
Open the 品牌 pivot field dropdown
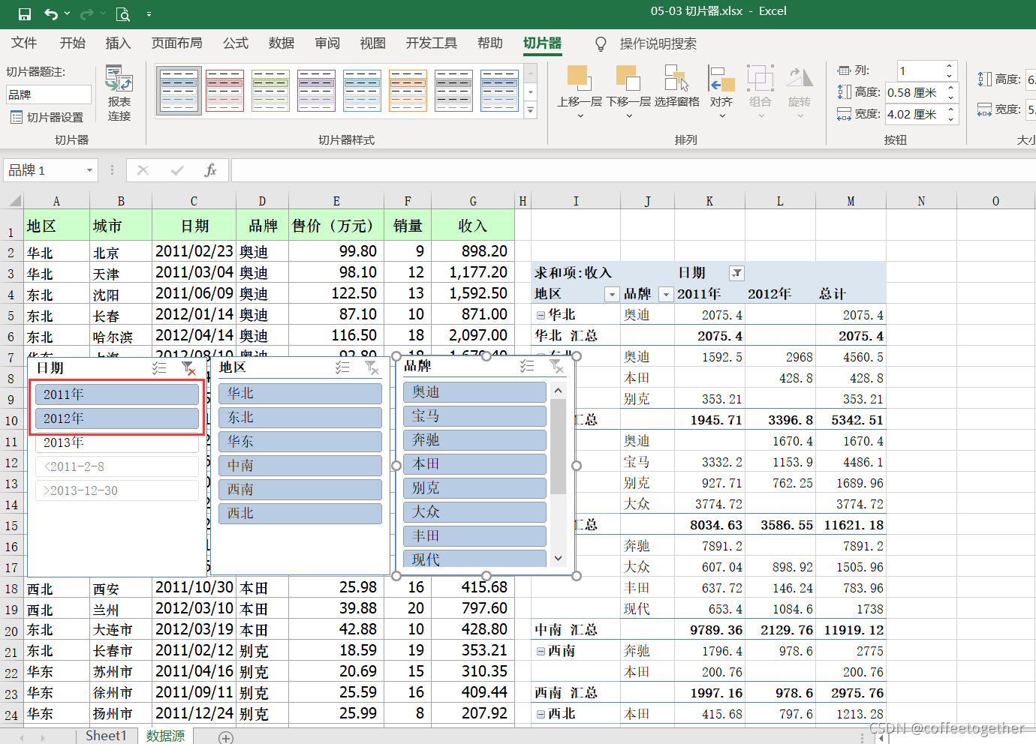click(666, 294)
